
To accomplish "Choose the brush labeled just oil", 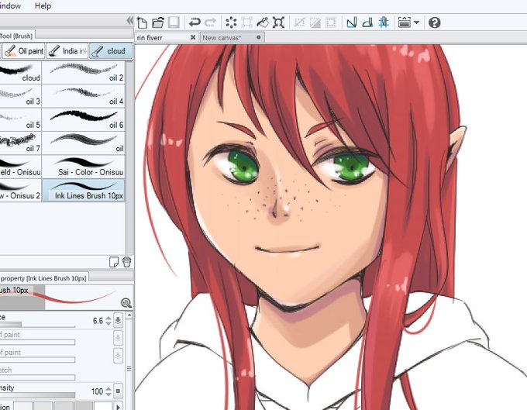I will [84, 143].
